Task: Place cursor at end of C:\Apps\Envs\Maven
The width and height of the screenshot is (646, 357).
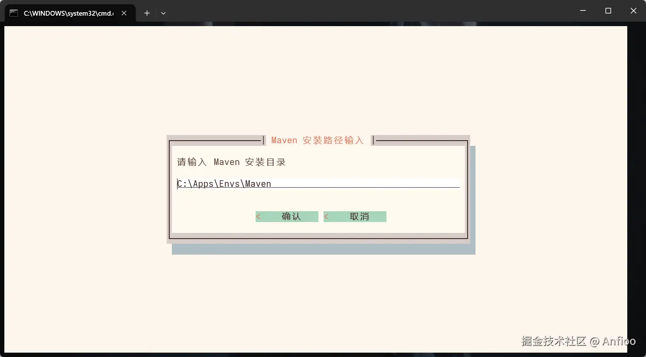Action: coord(271,183)
